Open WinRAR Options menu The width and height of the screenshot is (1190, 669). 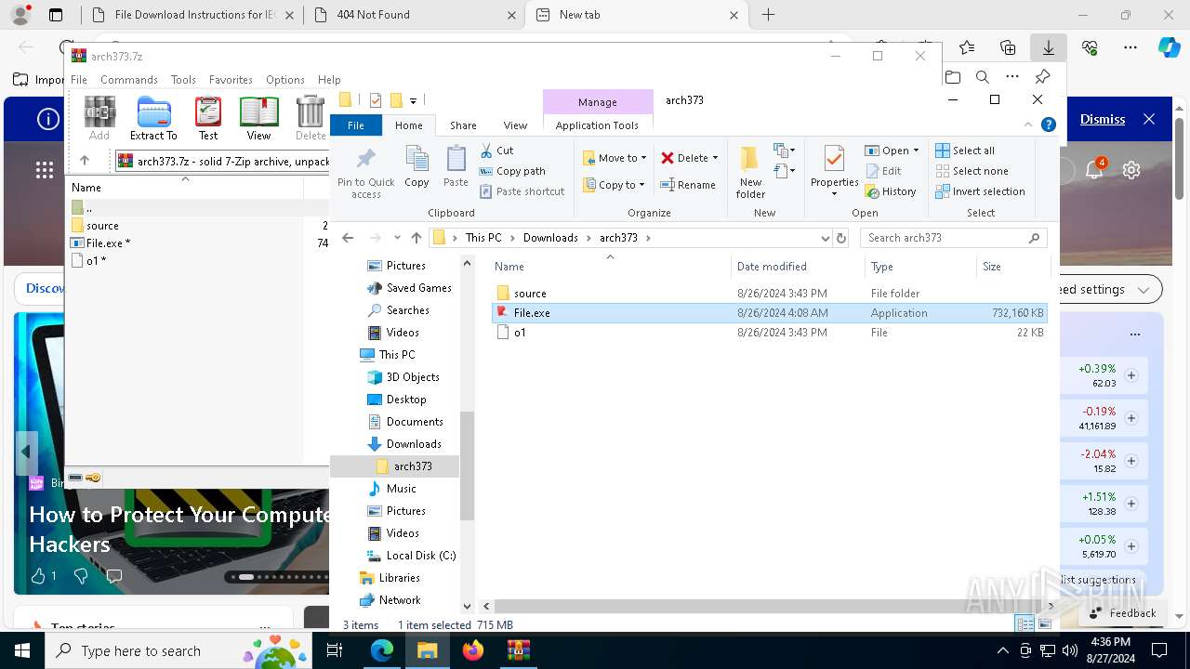284,80
